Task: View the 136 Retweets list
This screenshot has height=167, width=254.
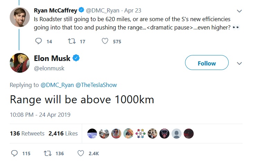Action: tap(27, 133)
